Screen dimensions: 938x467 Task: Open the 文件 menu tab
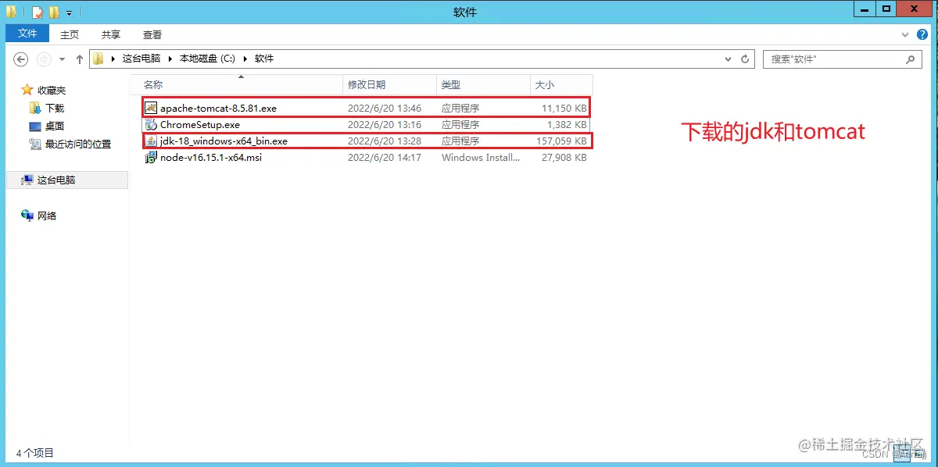coord(27,34)
